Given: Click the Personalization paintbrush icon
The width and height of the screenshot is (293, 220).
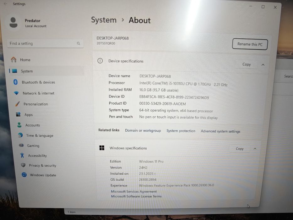Looking at the screenshot, I should point(17,104).
